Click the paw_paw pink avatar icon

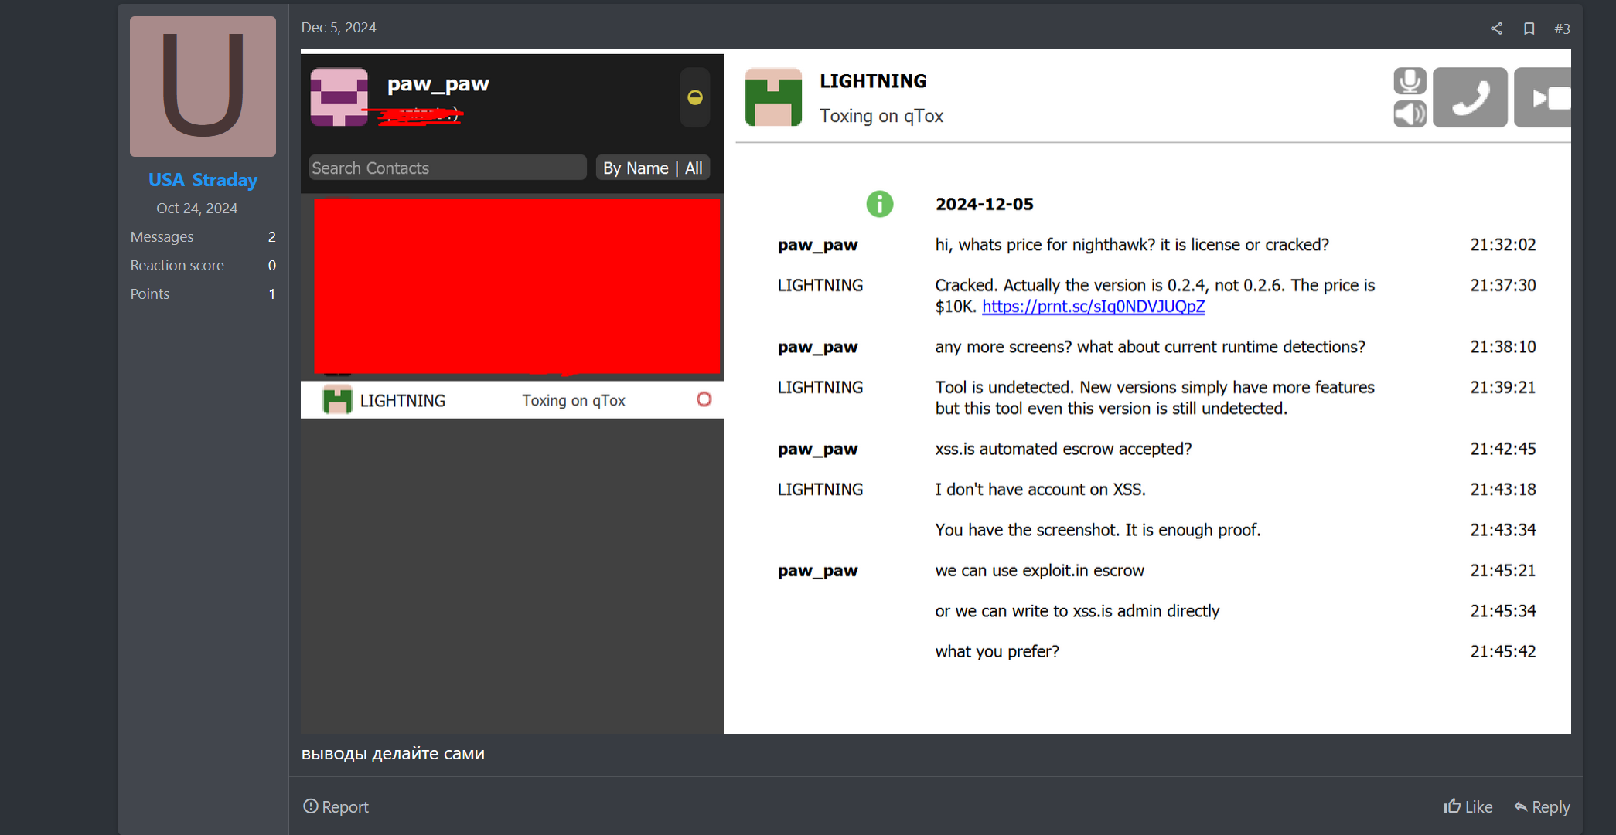(339, 97)
